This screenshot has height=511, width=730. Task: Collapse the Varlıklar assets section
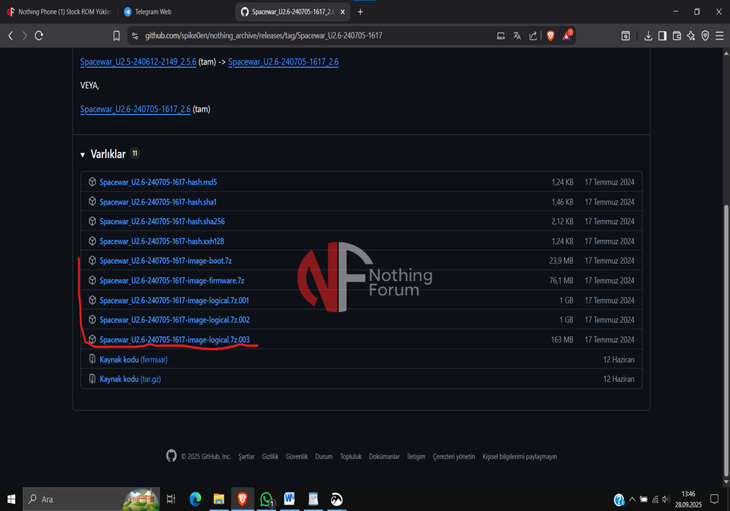[x=83, y=154]
